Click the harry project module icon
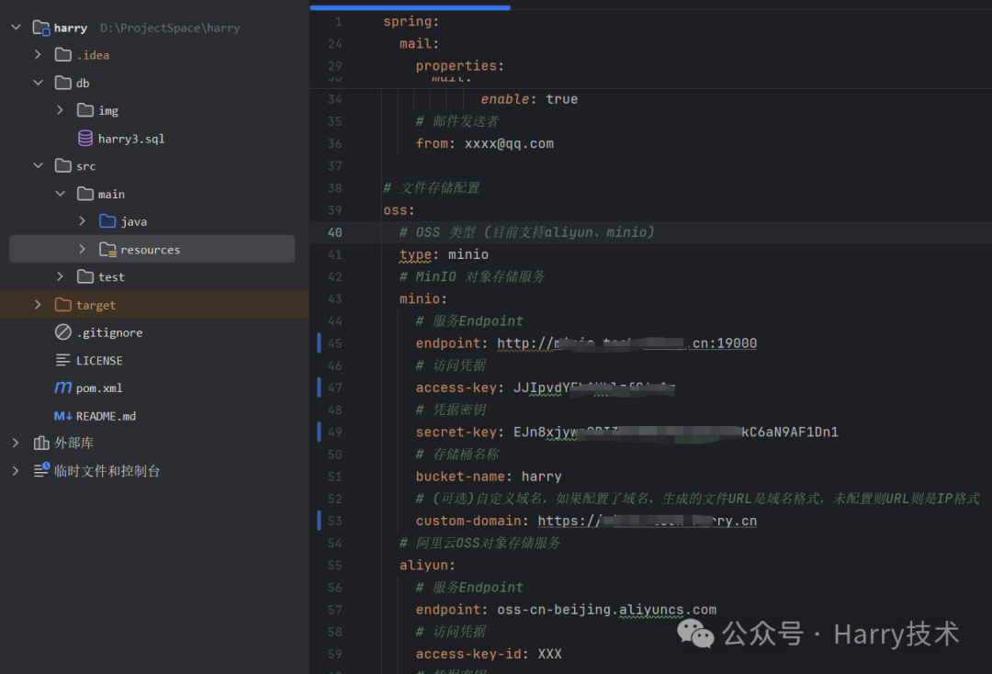This screenshot has width=992, height=674. click(x=41, y=28)
